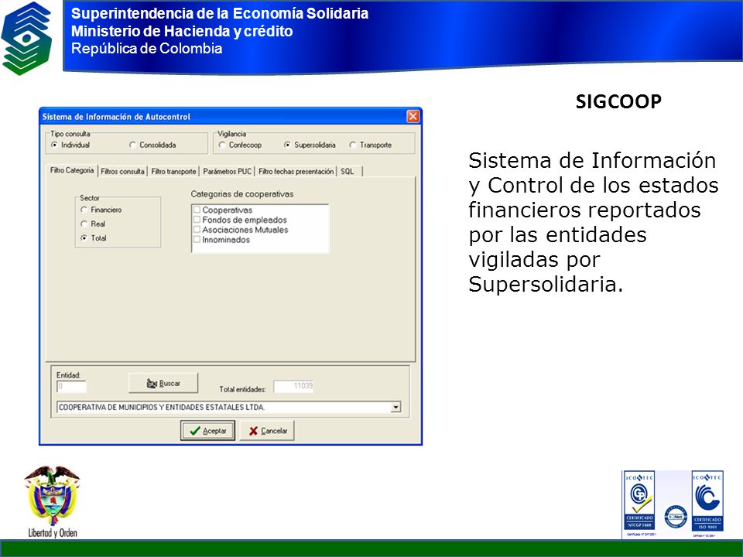This screenshot has height=557, width=743.
Task: Check the Innominados category box
Action: pyautogui.click(x=197, y=240)
